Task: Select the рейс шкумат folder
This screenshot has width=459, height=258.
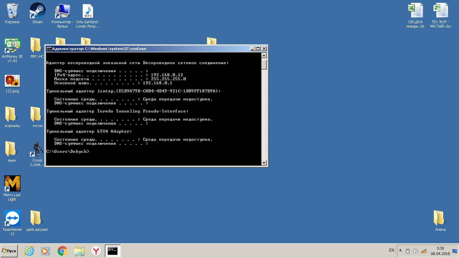Action: 37,221
